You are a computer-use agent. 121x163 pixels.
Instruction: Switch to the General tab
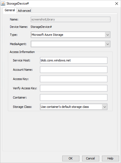coord(10,10)
